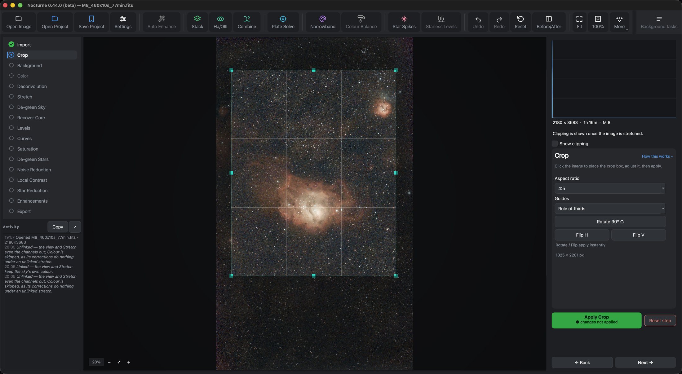Reset the image via toolbar Reset
Image resolution: width=682 pixels, height=374 pixels.
click(x=520, y=22)
